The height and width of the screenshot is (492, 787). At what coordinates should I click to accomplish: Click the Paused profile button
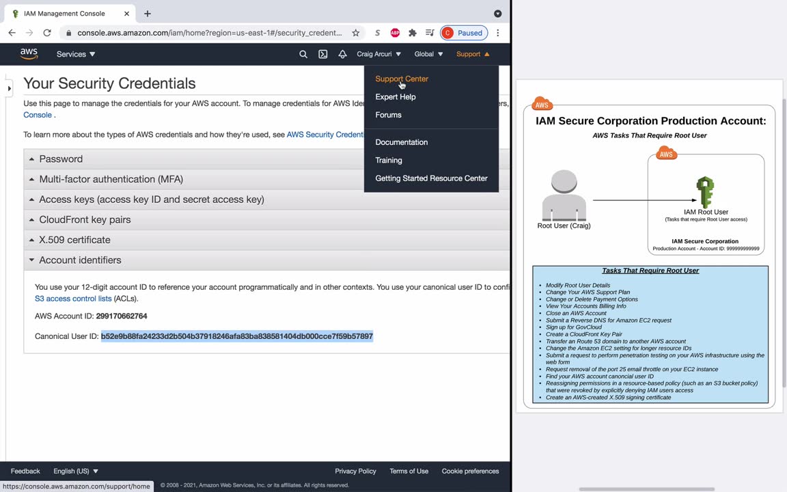click(464, 33)
